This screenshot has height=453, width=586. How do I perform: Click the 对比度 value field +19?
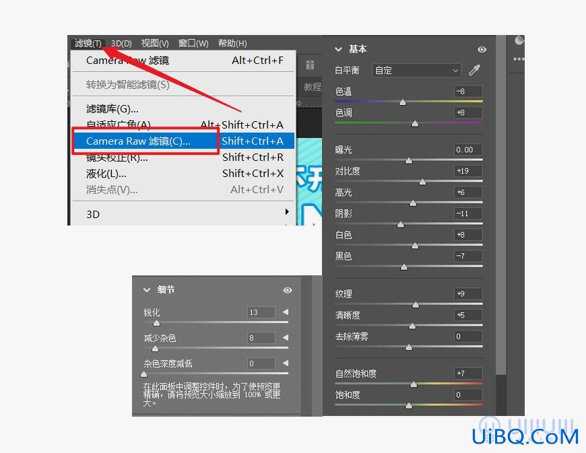click(x=468, y=171)
